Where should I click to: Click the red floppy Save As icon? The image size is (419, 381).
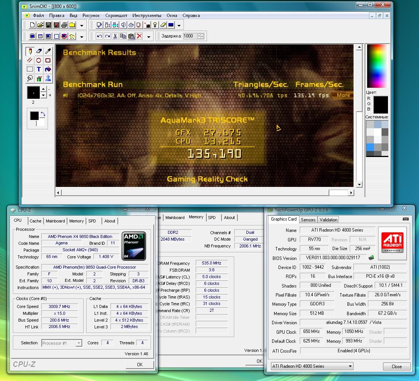click(56, 25)
